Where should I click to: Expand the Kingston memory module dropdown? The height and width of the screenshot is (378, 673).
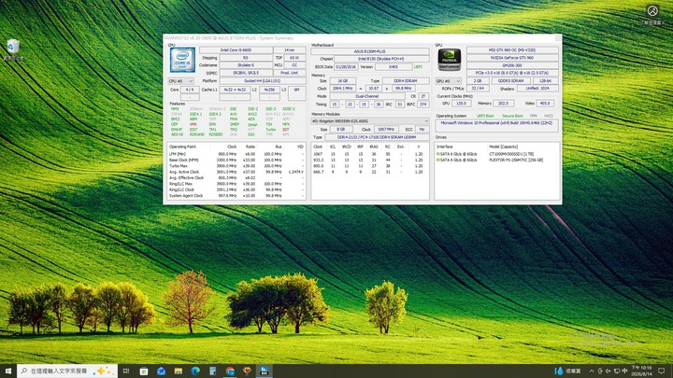(x=370, y=121)
